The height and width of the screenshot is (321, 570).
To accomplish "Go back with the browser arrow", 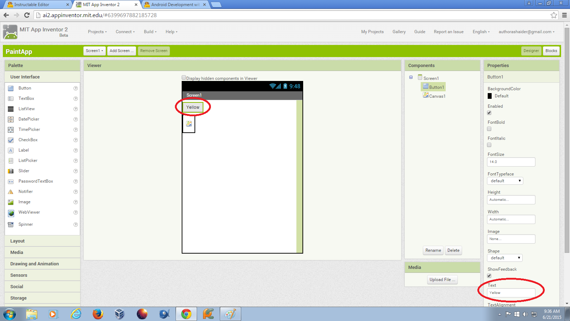I will (x=6, y=15).
